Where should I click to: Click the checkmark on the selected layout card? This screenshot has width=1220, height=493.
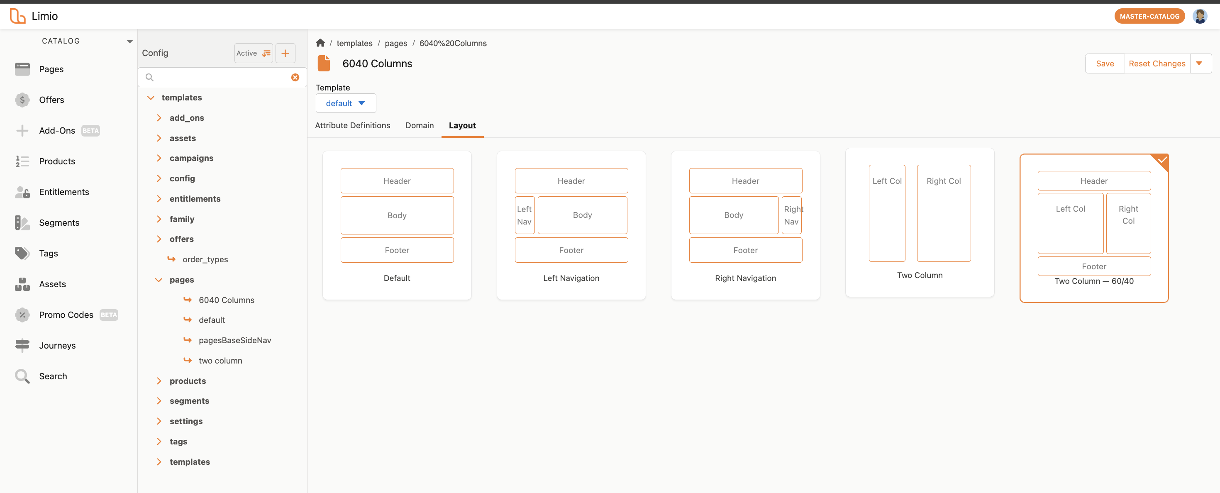(x=1162, y=160)
